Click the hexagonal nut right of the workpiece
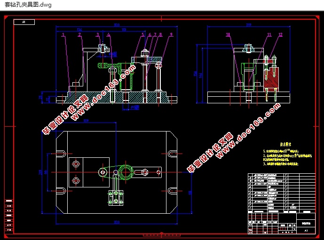 pyautogui.click(x=145, y=172)
